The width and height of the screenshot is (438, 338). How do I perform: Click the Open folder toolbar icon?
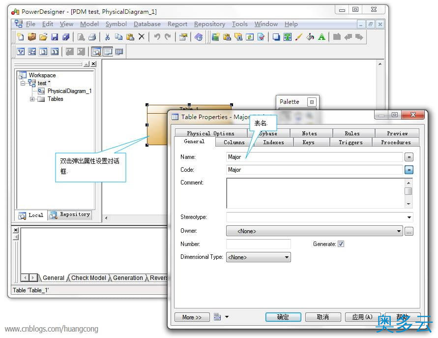(x=43, y=37)
